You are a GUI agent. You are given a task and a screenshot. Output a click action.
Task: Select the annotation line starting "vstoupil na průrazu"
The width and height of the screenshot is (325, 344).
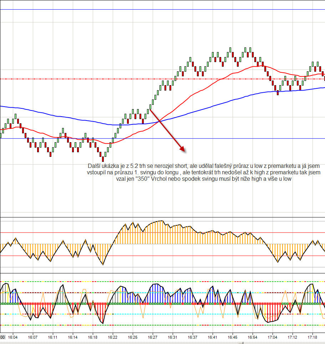pyautogui.click(x=204, y=173)
